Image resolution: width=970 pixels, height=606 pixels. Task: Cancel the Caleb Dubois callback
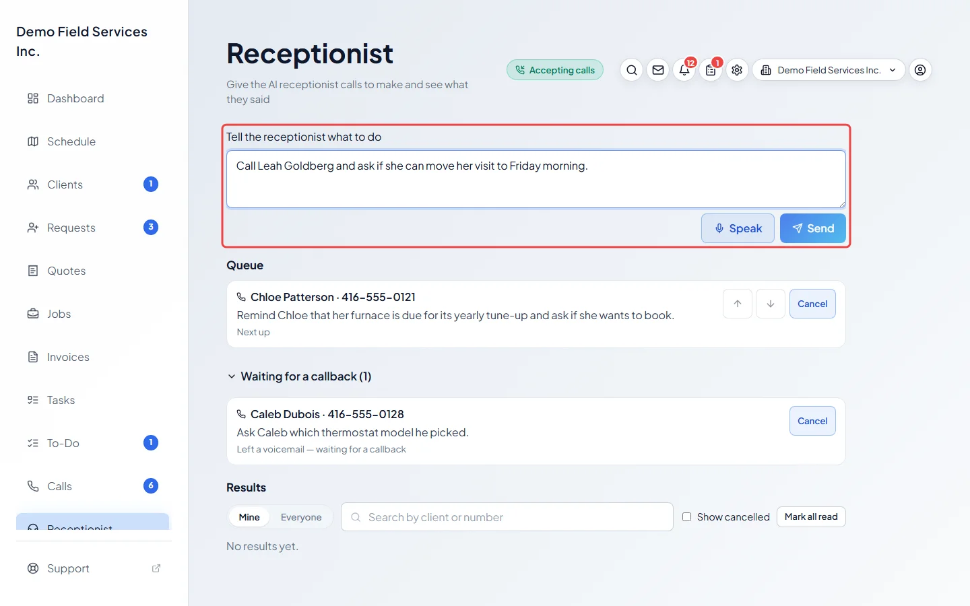812,421
